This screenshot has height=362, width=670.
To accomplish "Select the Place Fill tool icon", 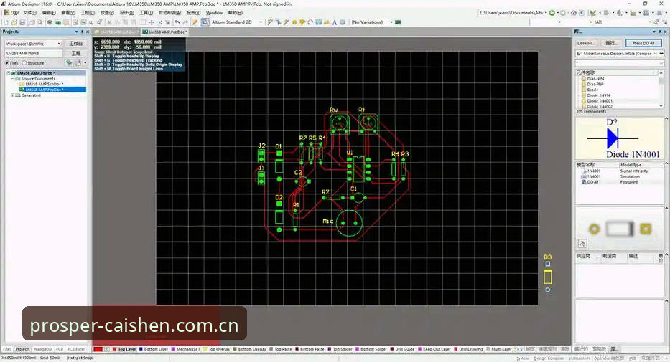I will pyautogui.click(x=318, y=22).
